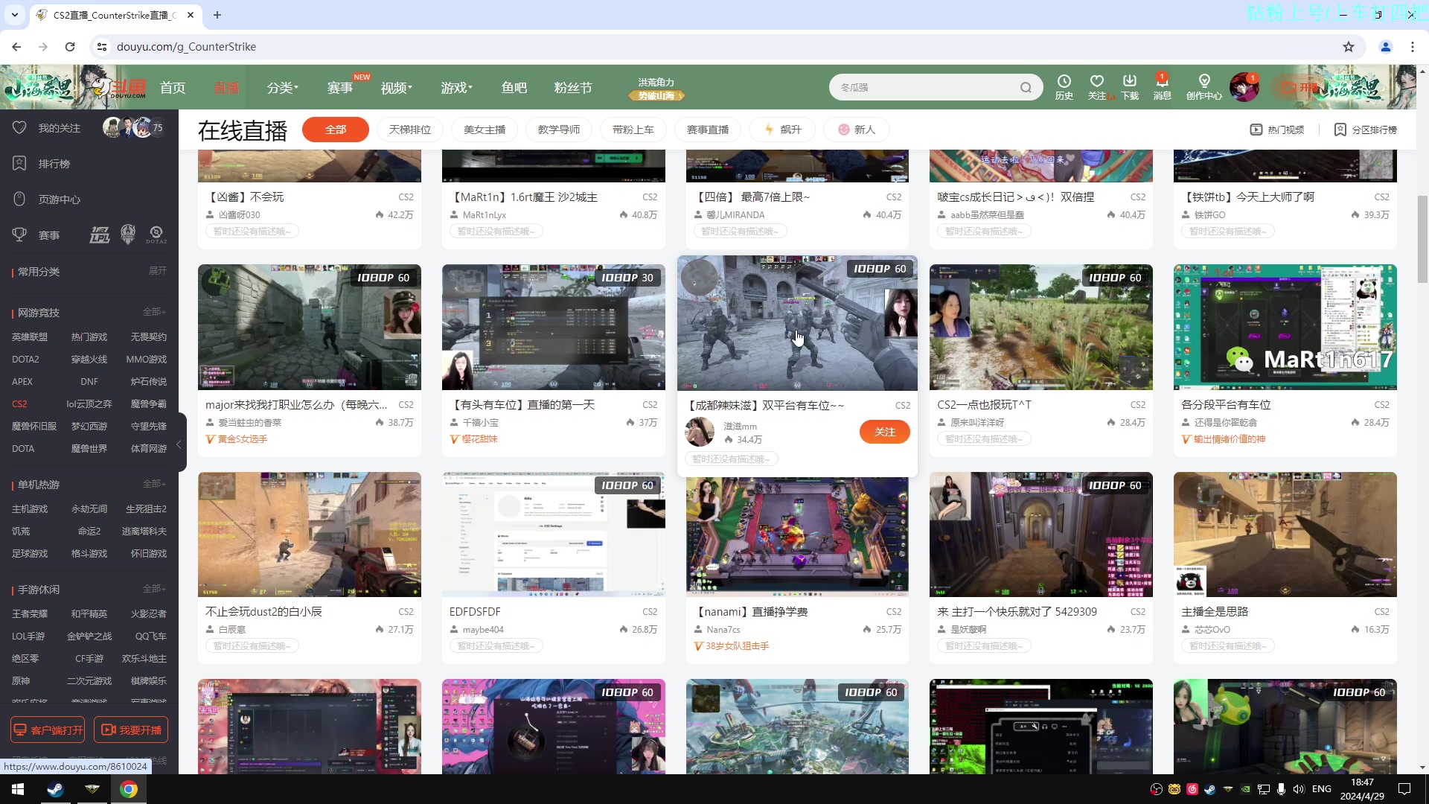Open Steam from the taskbar
Screen dimensions: 1429x804
[x=55, y=789]
